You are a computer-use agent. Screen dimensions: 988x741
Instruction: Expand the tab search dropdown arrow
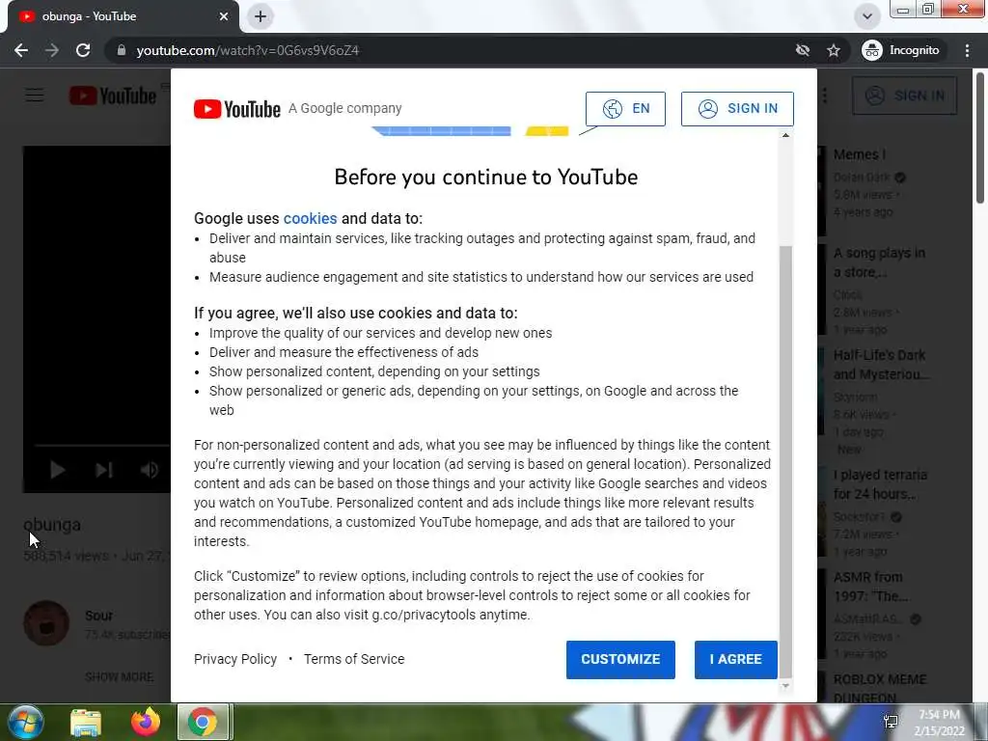coord(867,16)
